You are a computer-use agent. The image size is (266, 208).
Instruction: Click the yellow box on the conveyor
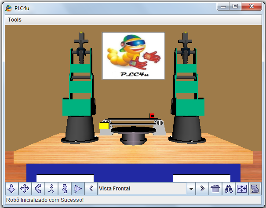104,126
